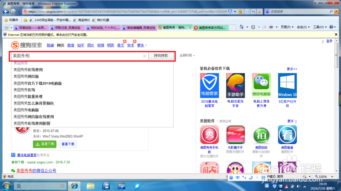Open the 微信电脑版 software icon
This screenshot has height=191, width=341.
[x=262, y=85]
